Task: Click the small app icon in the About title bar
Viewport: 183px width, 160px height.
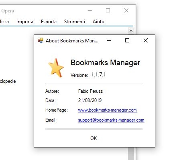Action: click(41, 40)
